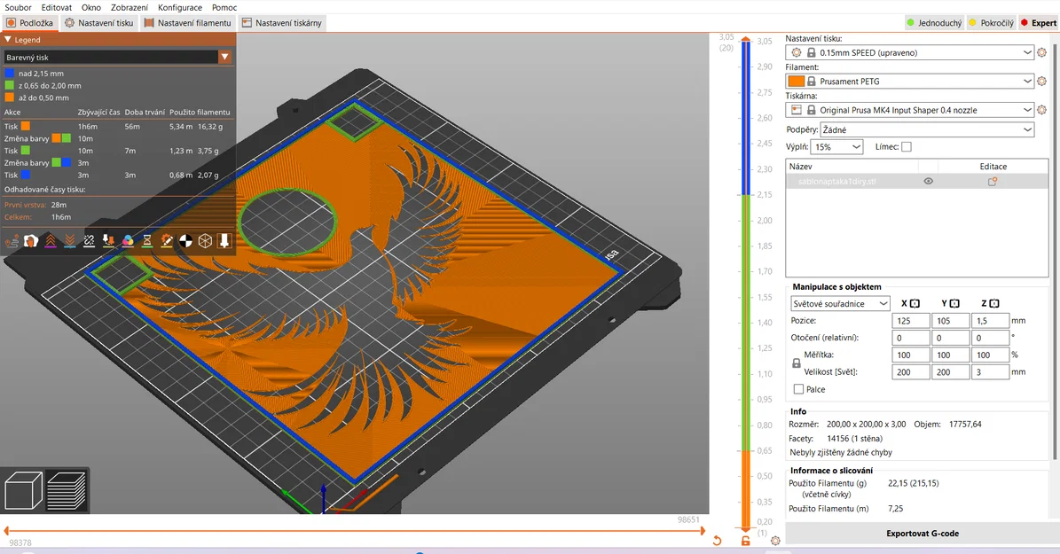Enable the Palce checkbox
The image size is (1060, 554).
click(x=798, y=389)
